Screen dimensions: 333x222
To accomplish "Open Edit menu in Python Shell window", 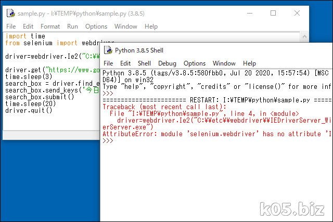I will pos(125,63).
